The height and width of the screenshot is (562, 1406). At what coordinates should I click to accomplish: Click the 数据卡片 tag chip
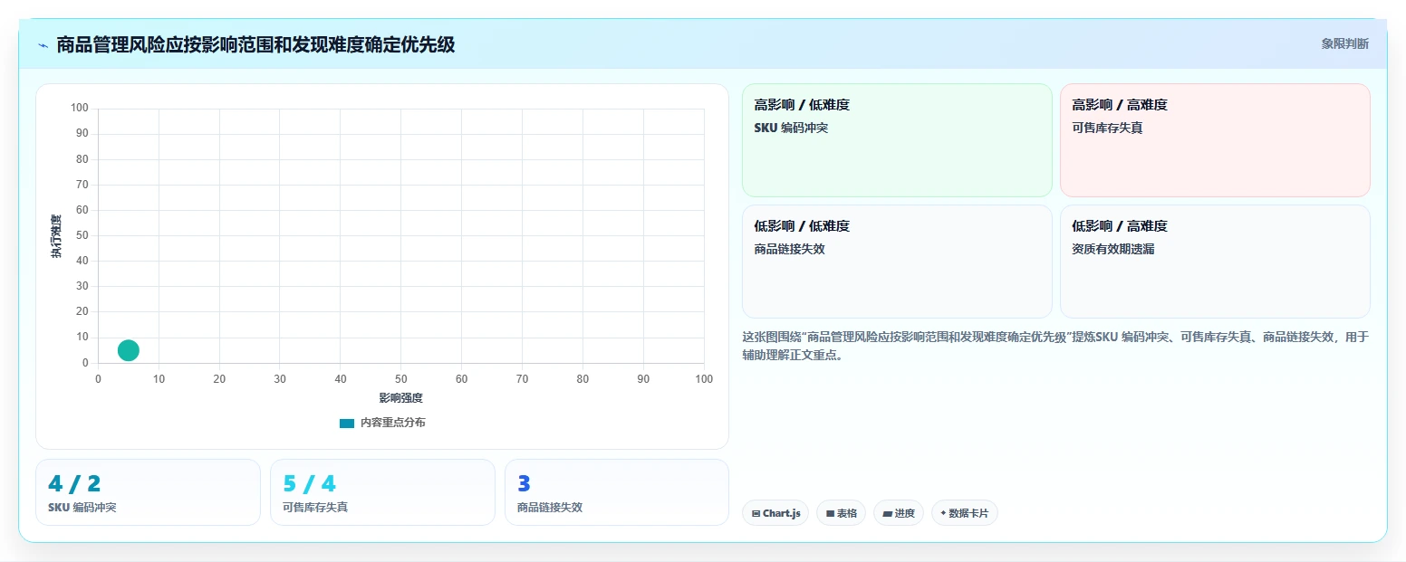point(965,513)
